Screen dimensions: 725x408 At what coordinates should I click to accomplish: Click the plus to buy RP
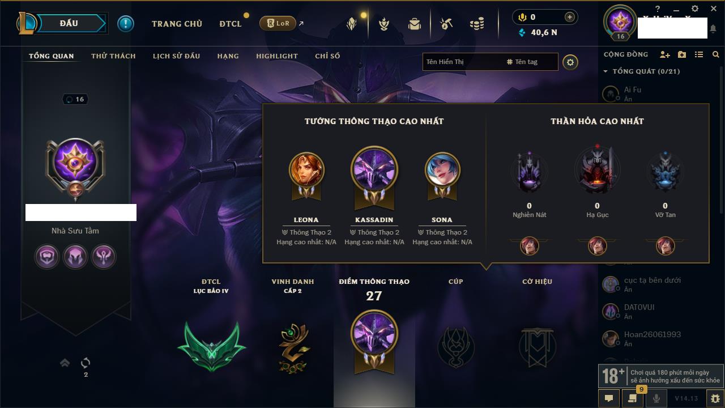click(570, 17)
